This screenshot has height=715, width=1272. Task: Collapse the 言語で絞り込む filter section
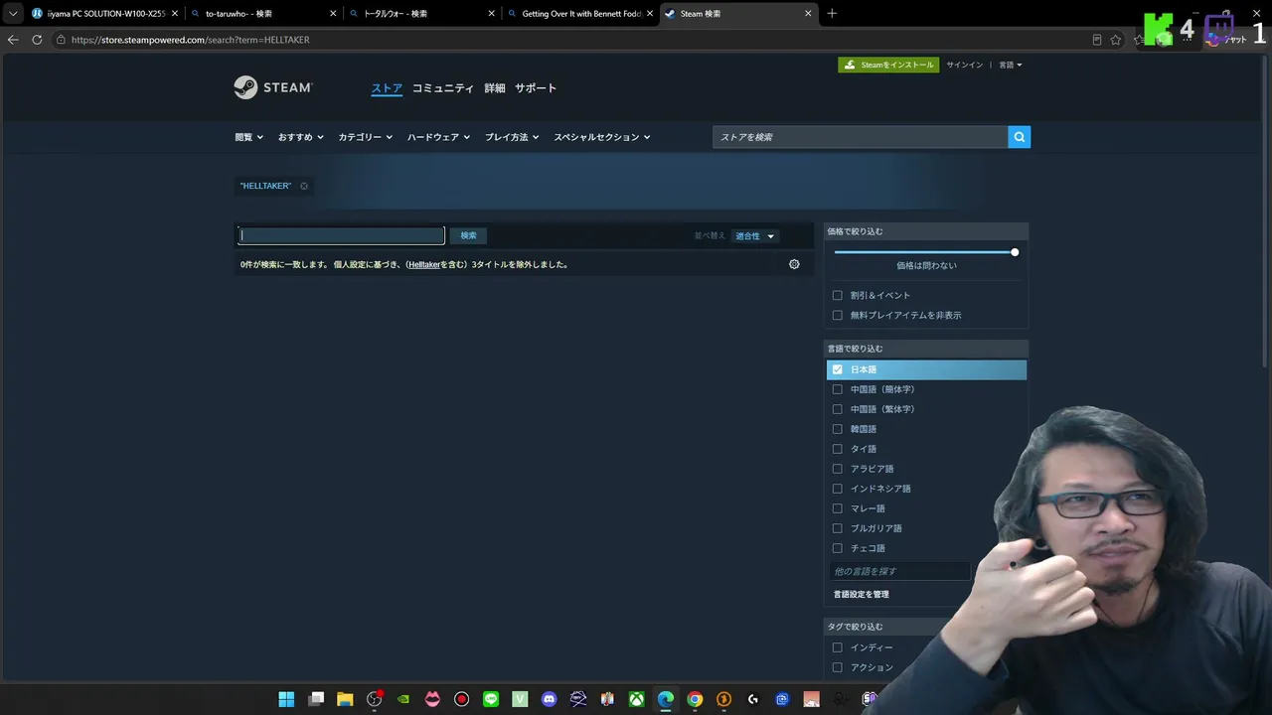pos(926,349)
